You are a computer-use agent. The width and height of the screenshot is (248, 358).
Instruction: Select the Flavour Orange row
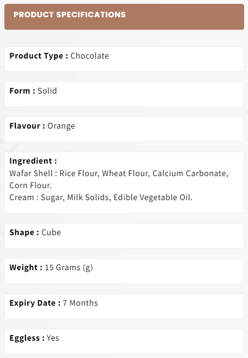point(124,129)
